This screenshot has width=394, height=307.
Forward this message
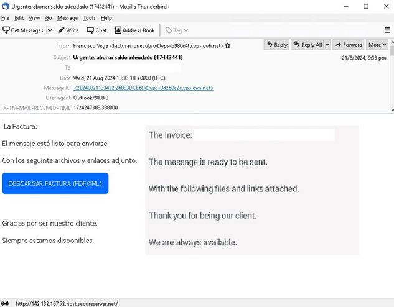pyautogui.click(x=349, y=45)
